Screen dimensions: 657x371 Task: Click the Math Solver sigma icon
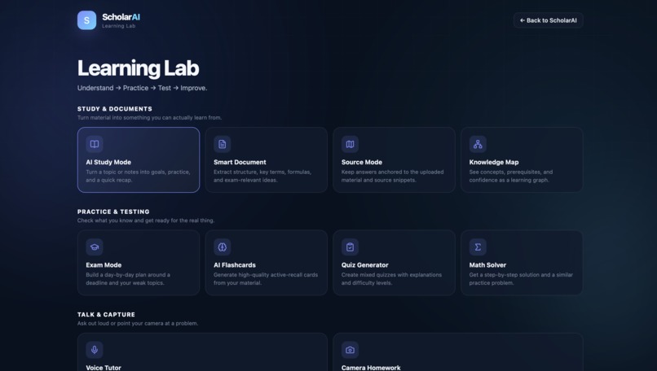478,247
